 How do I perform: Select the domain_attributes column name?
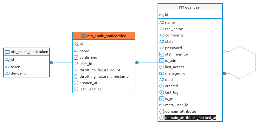(181, 111)
